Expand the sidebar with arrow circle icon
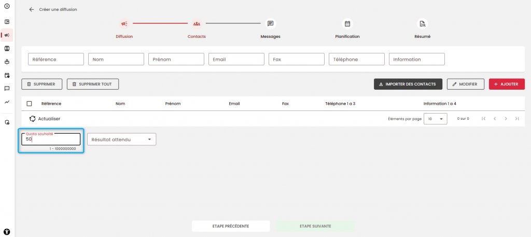Image resolution: width=531 pixels, height=237 pixels. 7,6
